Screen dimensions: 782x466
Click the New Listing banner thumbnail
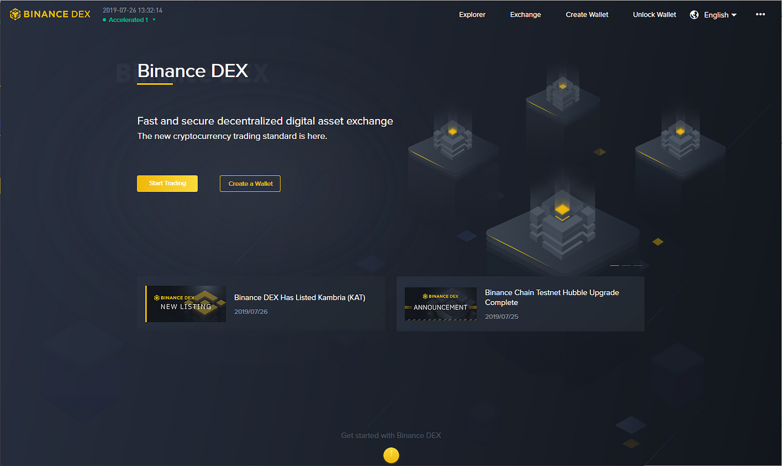click(186, 304)
